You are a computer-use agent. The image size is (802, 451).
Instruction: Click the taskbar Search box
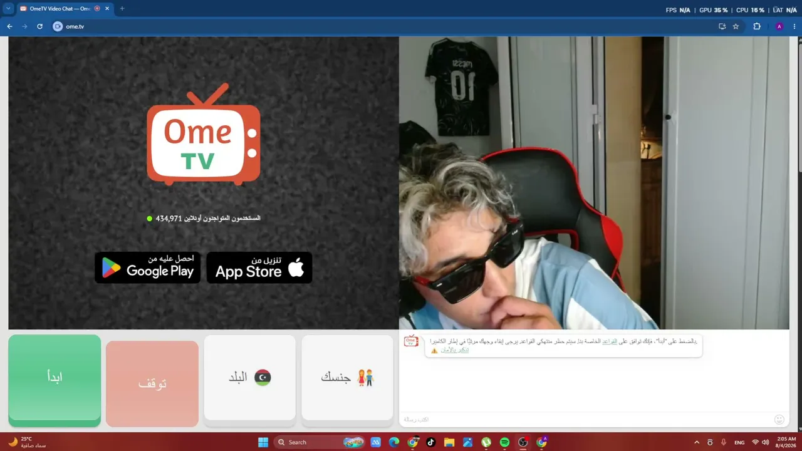320,442
